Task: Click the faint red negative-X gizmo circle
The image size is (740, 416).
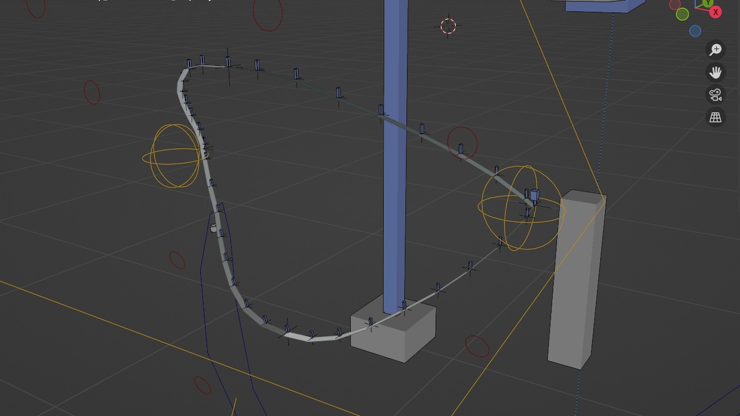Action: point(675,5)
